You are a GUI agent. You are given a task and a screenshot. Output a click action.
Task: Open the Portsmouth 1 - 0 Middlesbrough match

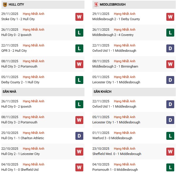coord(115,170)
